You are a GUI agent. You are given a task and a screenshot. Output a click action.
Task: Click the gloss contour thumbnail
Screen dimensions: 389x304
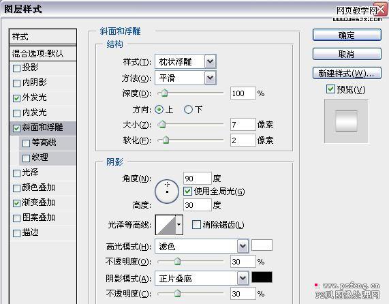166,225
